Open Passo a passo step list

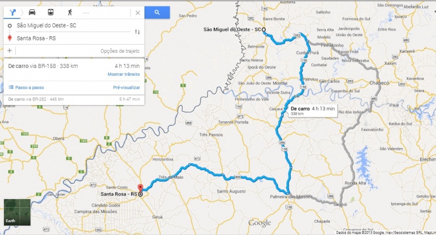(x=26, y=87)
